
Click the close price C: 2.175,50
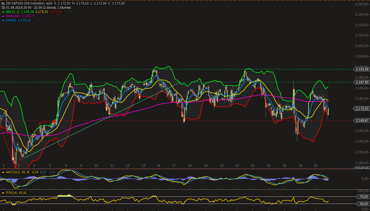(116, 3)
